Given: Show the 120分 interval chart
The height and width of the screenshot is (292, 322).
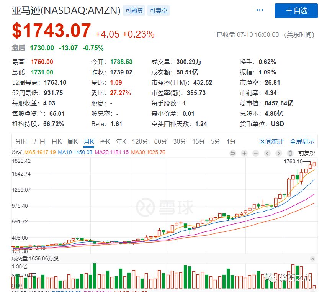Looking at the screenshot, I should (140, 141).
